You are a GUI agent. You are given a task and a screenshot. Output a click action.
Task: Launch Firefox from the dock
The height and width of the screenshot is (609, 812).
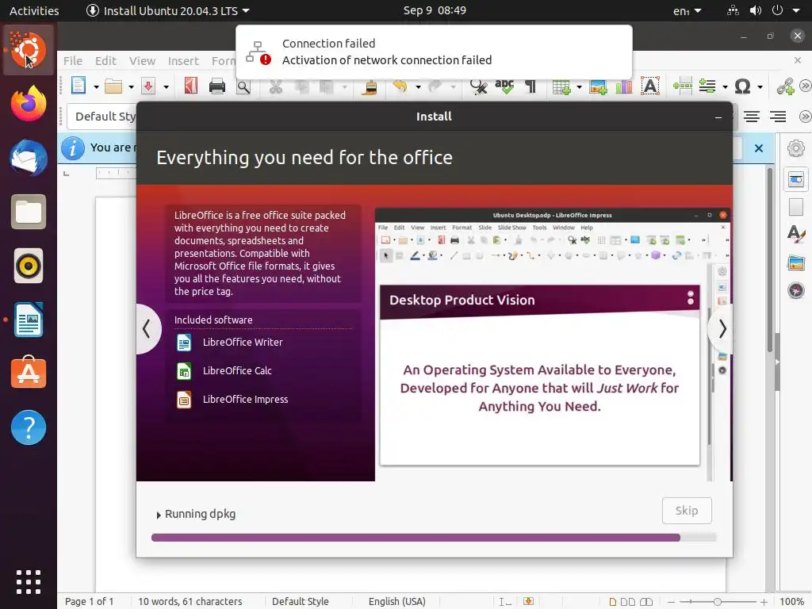point(29,104)
